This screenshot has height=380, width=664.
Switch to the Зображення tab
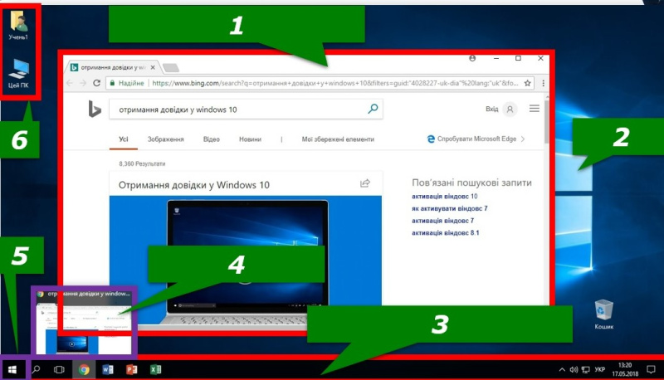click(165, 140)
